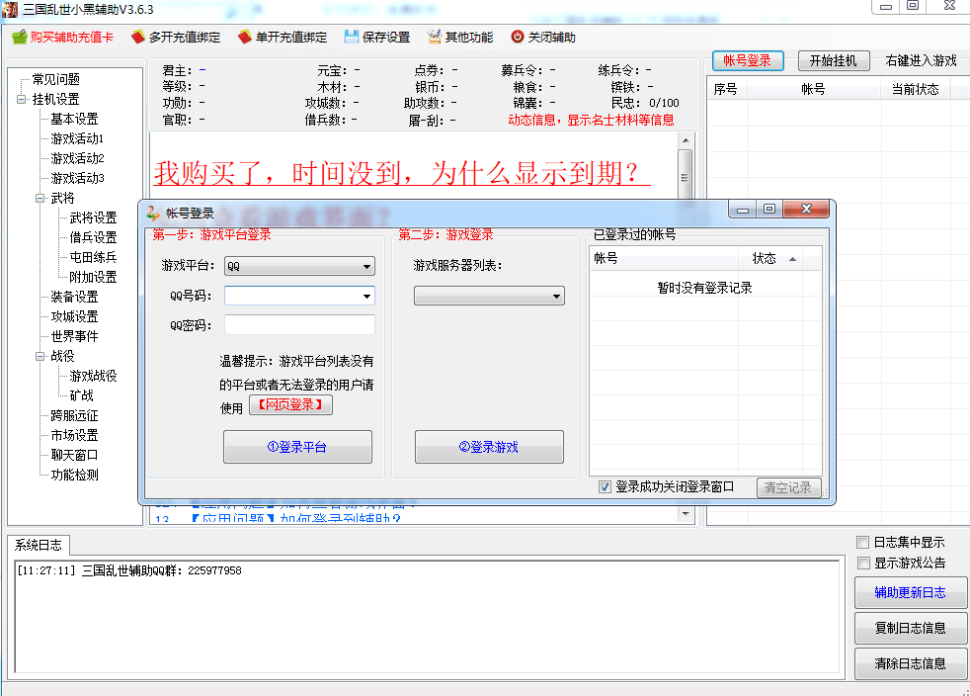This screenshot has width=970, height=696.
Task: Click the 【网页登录】 button
Action: pos(290,405)
